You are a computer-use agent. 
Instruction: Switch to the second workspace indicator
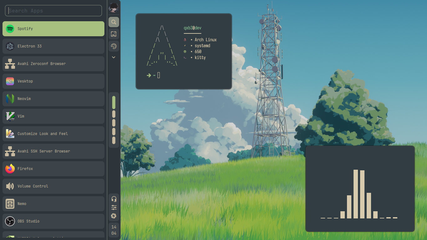click(x=114, y=114)
